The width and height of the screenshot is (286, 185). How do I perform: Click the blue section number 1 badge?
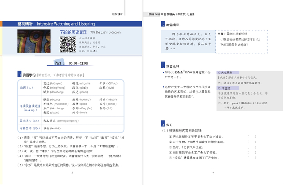(19, 75)
